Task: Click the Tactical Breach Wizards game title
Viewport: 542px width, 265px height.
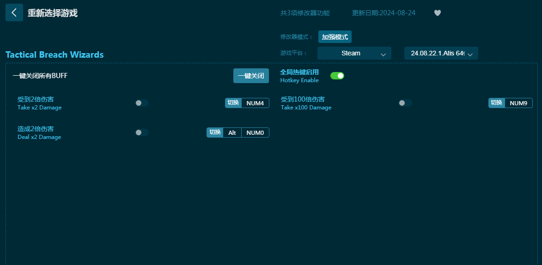Action: point(55,54)
